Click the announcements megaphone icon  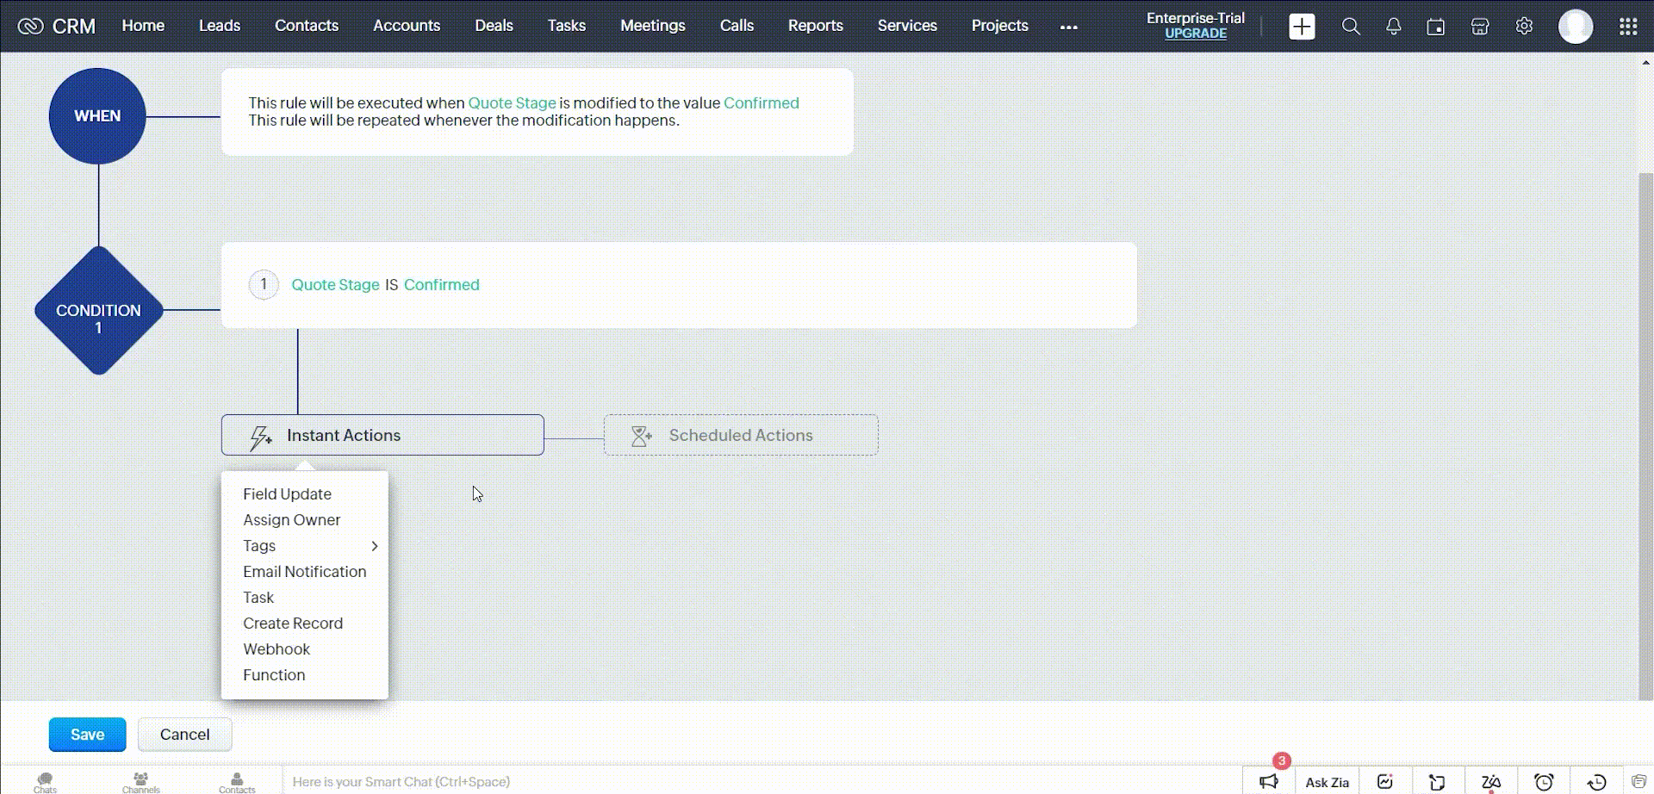[1269, 781]
